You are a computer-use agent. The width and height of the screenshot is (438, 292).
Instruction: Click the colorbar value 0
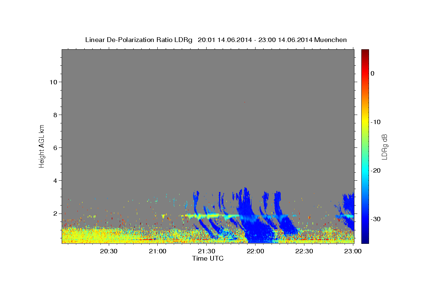point(373,73)
